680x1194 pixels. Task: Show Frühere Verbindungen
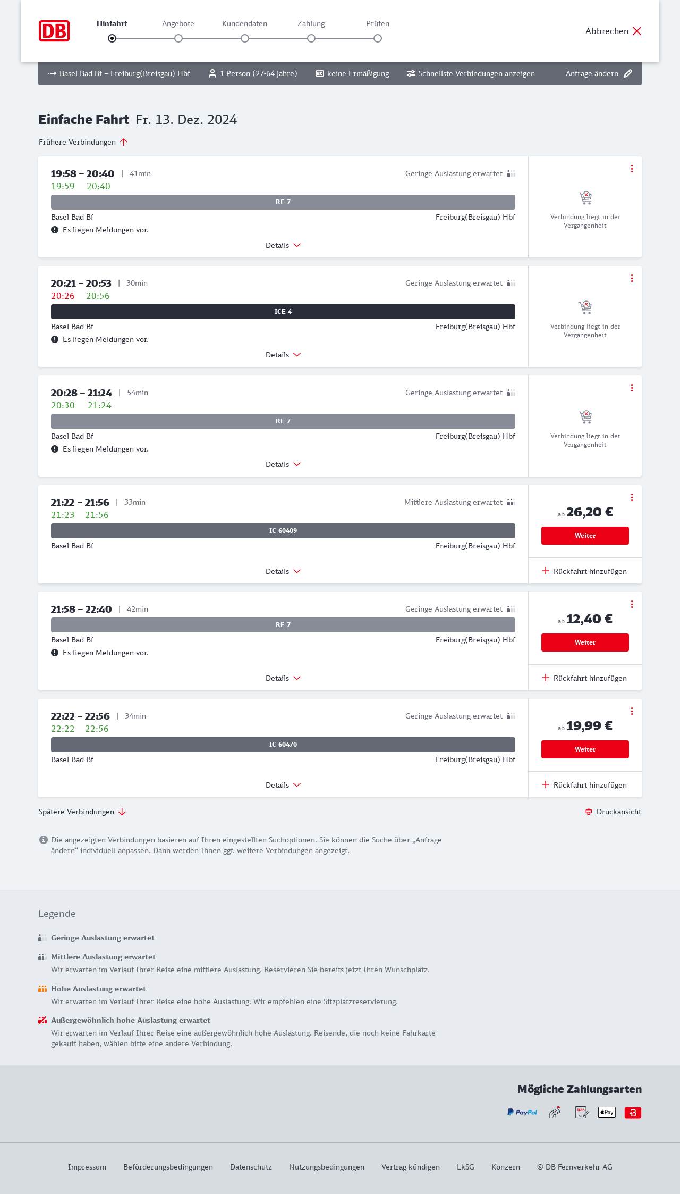[x=83, y=142]
